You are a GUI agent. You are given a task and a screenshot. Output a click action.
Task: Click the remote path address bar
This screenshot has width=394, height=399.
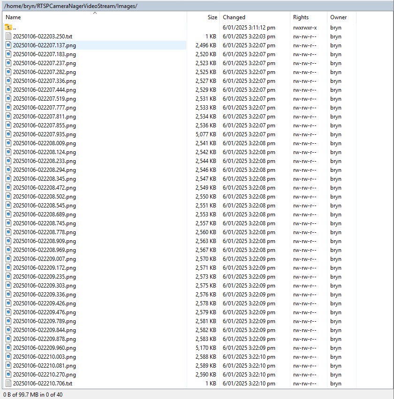[197, 6]
